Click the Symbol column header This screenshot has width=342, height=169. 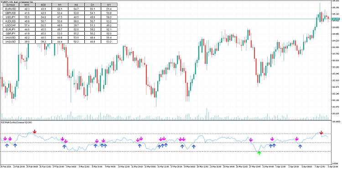(x=11, y=5)
